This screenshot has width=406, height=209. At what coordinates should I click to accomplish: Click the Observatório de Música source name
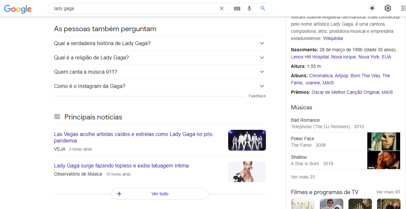[78, 174]
